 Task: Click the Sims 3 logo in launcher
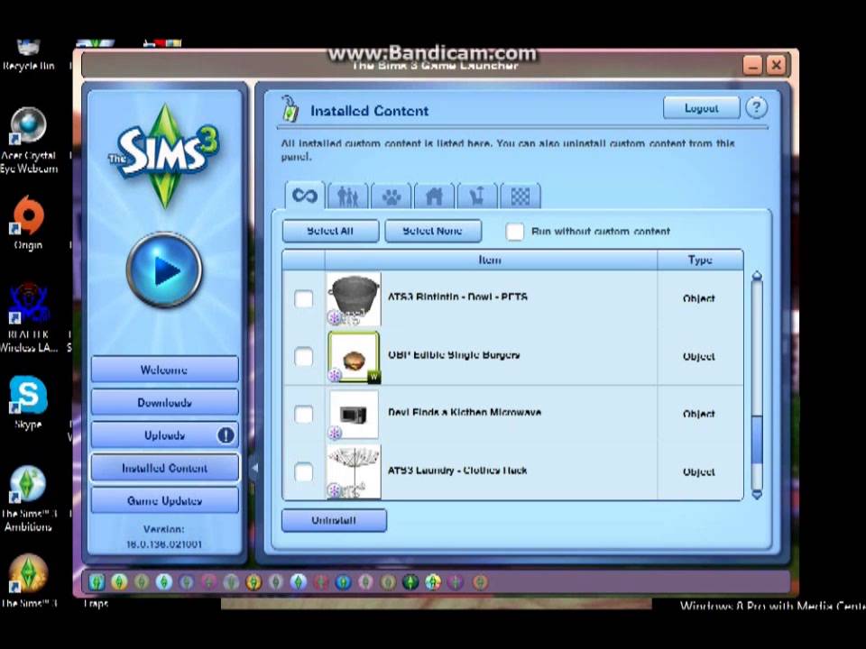click(164, 156)
